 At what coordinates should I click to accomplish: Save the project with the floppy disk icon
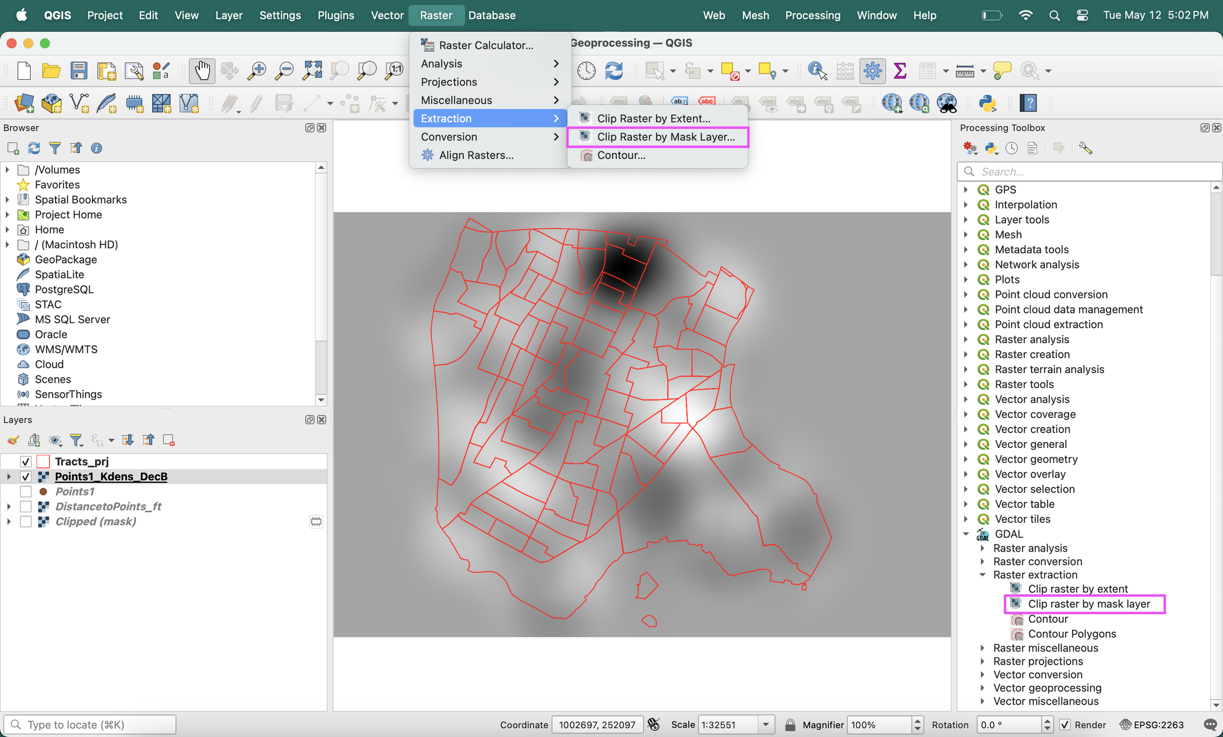(x=79, y=71)
